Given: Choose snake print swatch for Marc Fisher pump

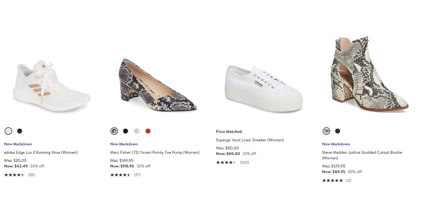Looking at the screenshot, I should pos(114,131).
